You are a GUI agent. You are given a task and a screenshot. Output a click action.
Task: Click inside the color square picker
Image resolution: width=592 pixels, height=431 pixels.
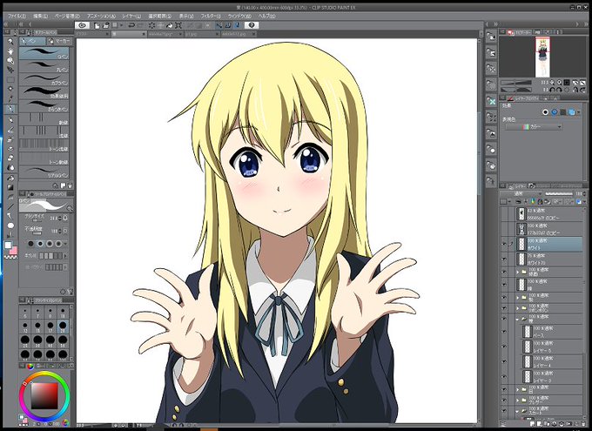pos(44,396)
